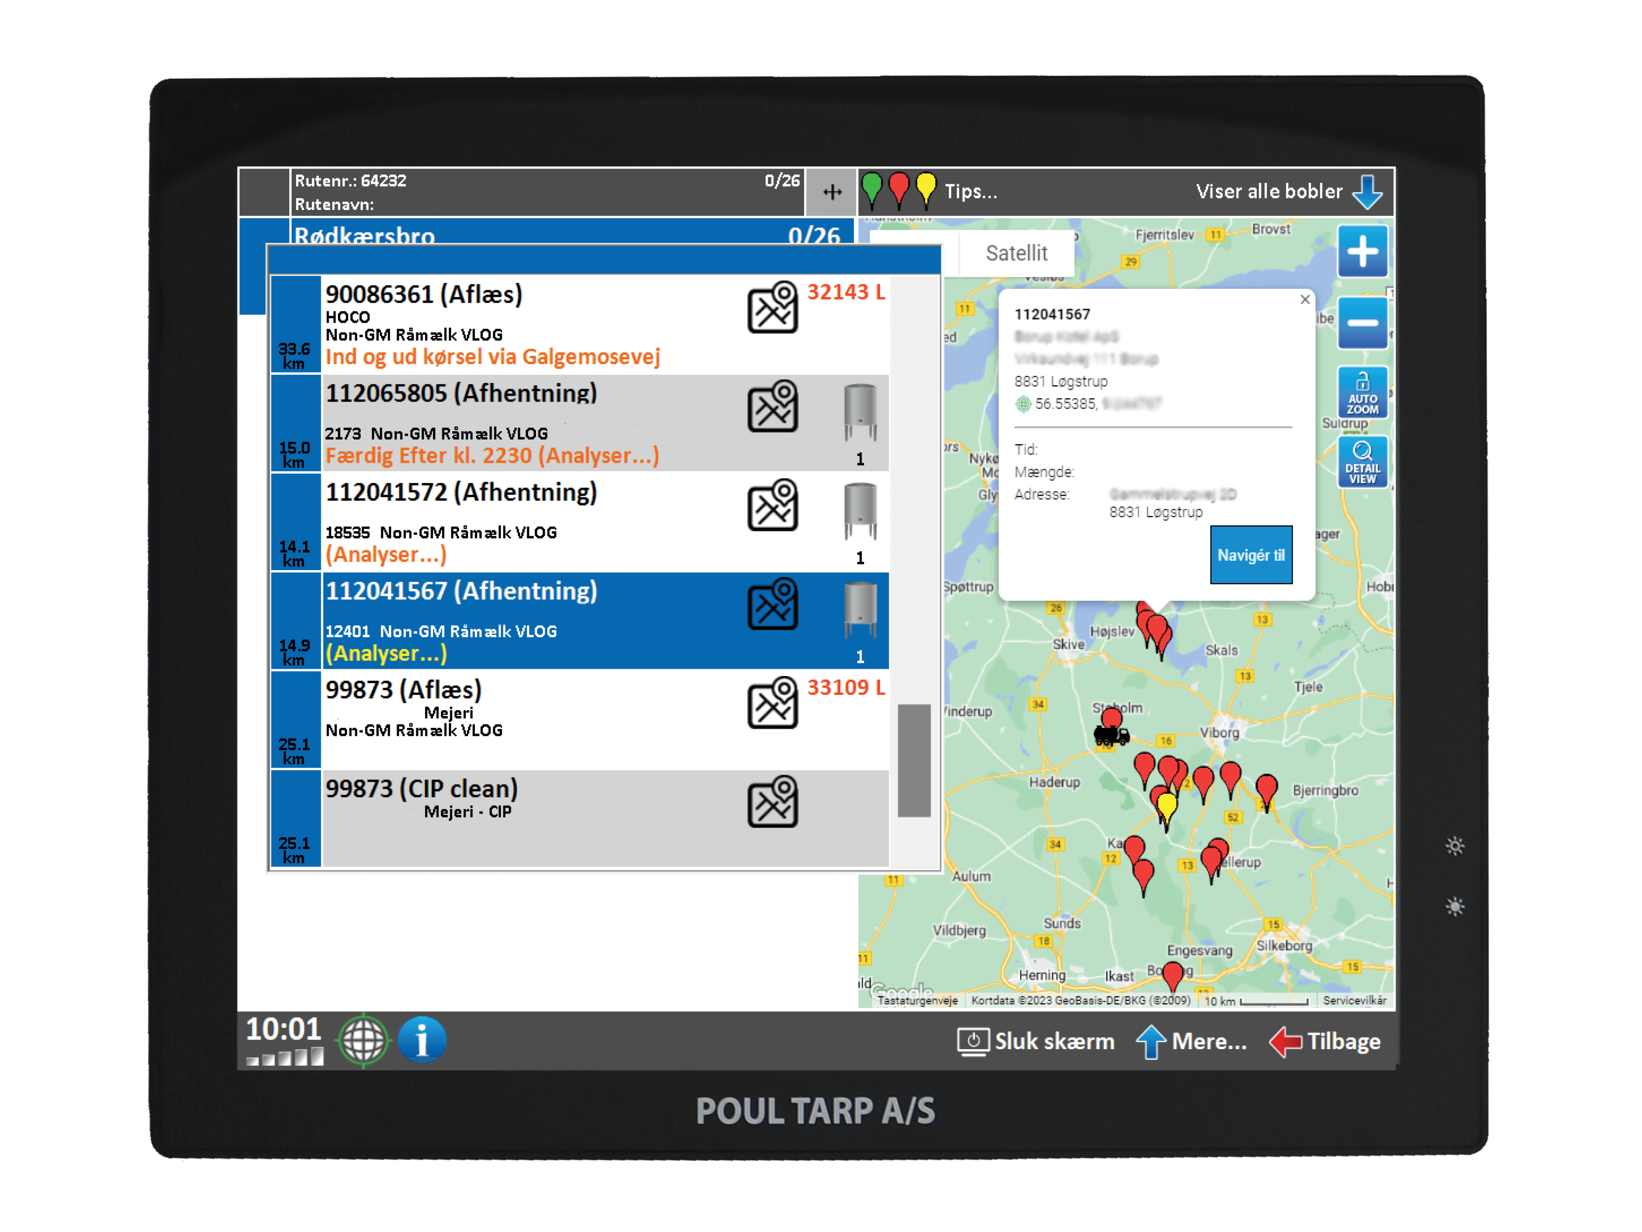Open the Tips... pin legend
This screenshot has height=1232, width=1642.
tap(971, 192)
